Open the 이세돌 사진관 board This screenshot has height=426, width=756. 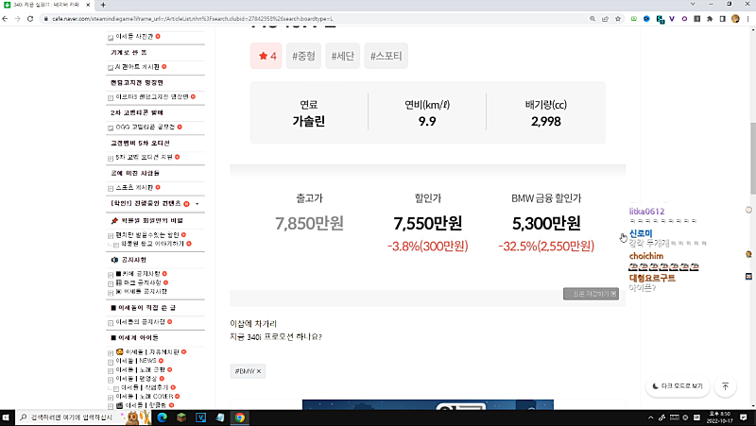[134, 37]
